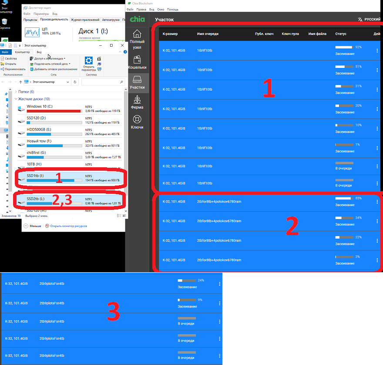Switch Explorer to details list view

click(x=119, y=216)
